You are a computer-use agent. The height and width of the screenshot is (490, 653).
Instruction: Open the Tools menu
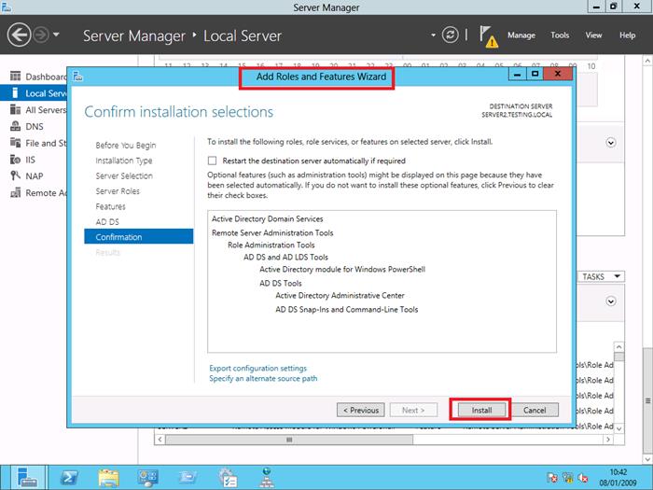[560, 35]
